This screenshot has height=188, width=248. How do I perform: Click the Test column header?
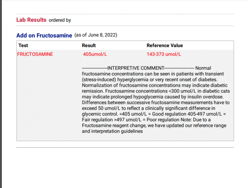pyautogui.click(x=23, y=45)
